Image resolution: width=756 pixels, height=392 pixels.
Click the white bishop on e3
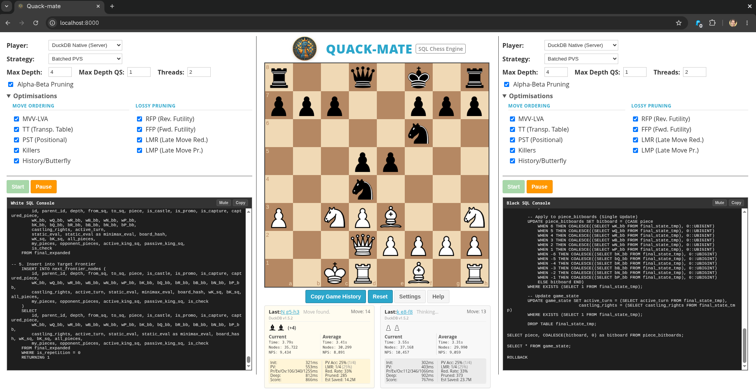(390, 217)
